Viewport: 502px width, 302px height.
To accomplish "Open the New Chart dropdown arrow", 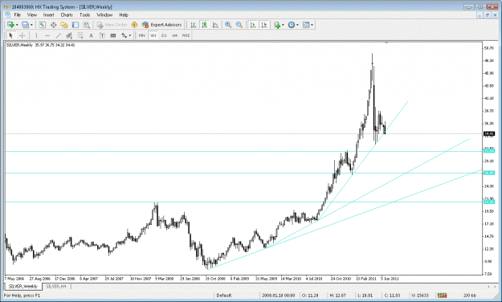I will (17, 25).
